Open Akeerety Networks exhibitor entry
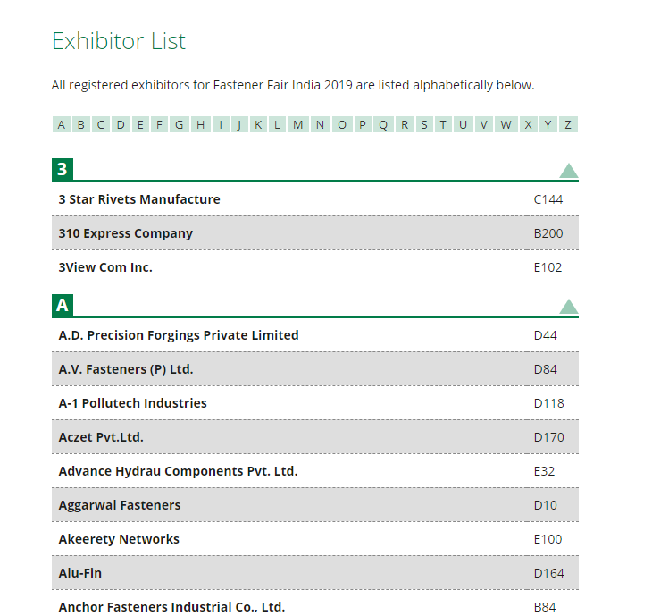 coord(119,539)
